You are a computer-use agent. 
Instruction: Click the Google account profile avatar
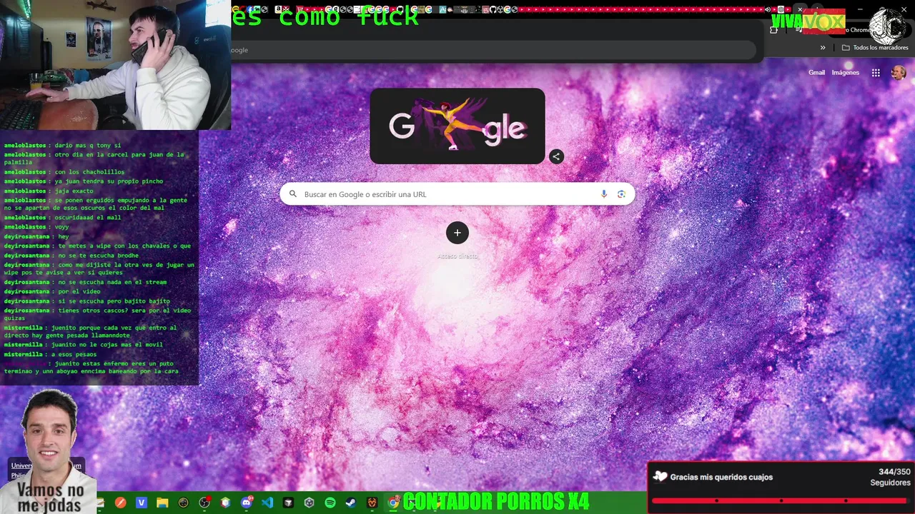[899, 73]
